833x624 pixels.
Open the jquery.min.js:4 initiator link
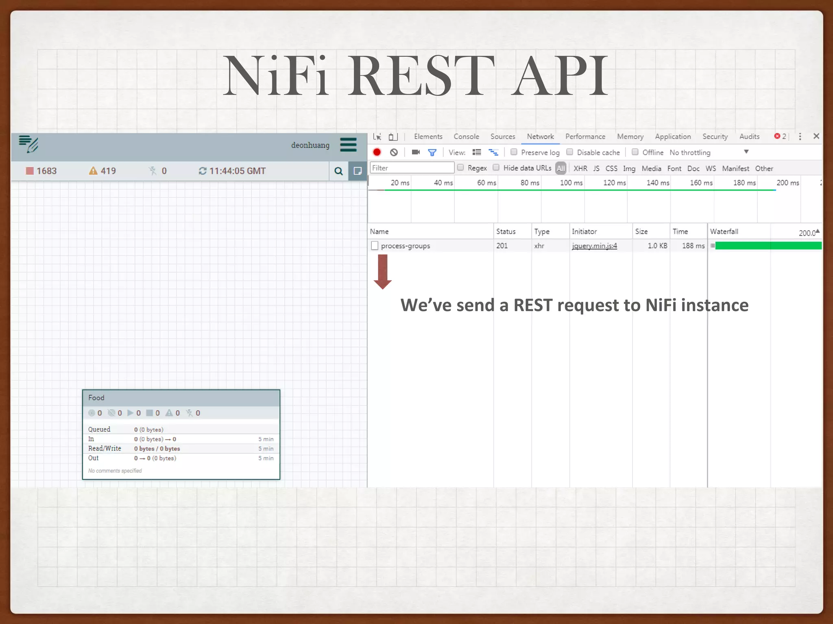[x=594, y=246]
